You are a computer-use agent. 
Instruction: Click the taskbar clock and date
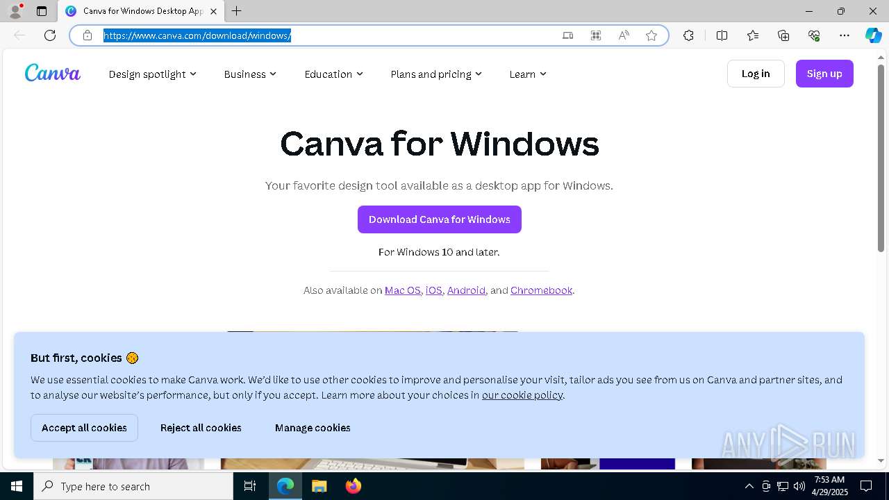pos(829,486)
